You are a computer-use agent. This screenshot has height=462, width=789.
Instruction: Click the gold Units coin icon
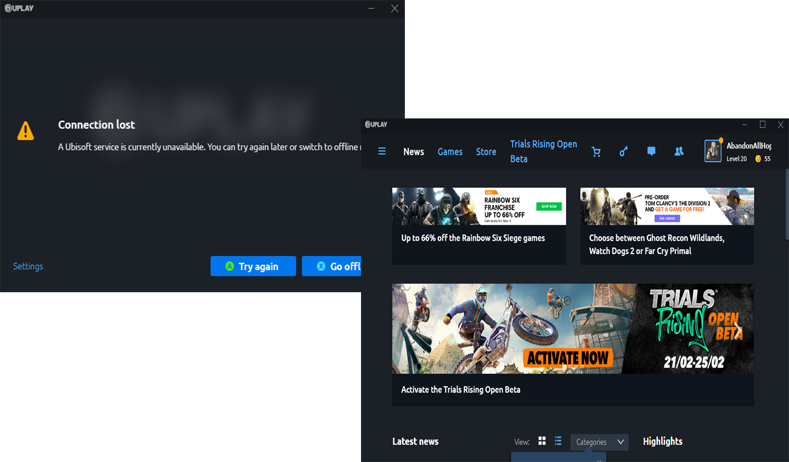pyautogui.click(x=758, y=159)
